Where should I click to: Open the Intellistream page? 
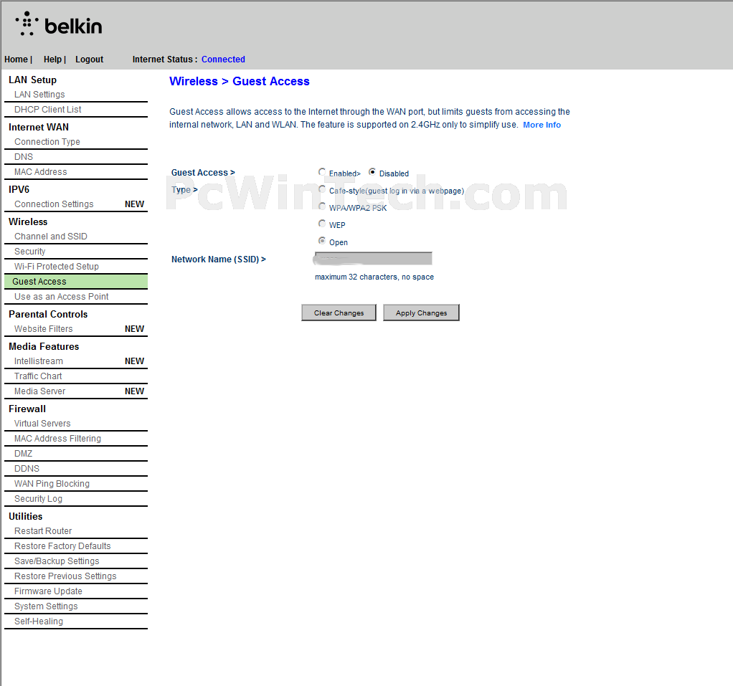tap(38, 361)
